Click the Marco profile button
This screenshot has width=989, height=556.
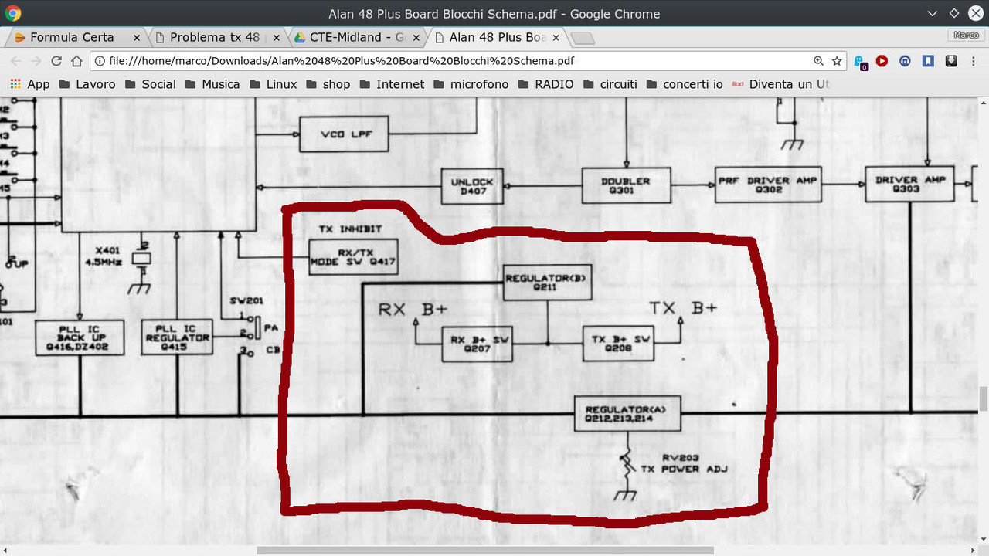click(966, 36)
